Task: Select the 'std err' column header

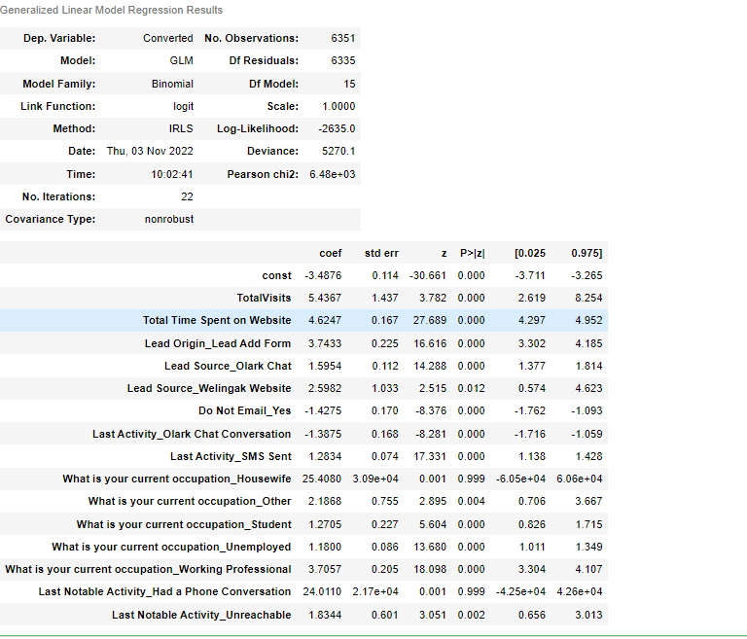Action: tap(381, 253)
